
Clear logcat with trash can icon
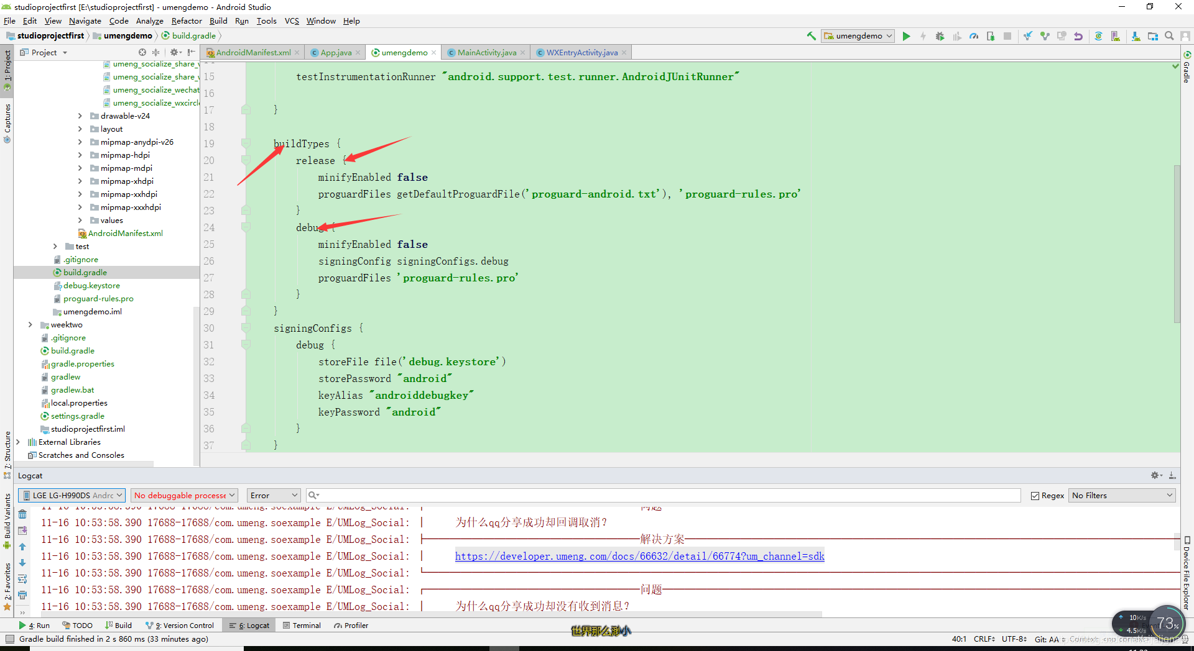pos(22,514)
